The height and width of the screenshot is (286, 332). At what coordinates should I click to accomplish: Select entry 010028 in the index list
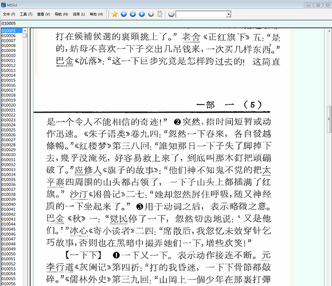(x=9, y=145)
